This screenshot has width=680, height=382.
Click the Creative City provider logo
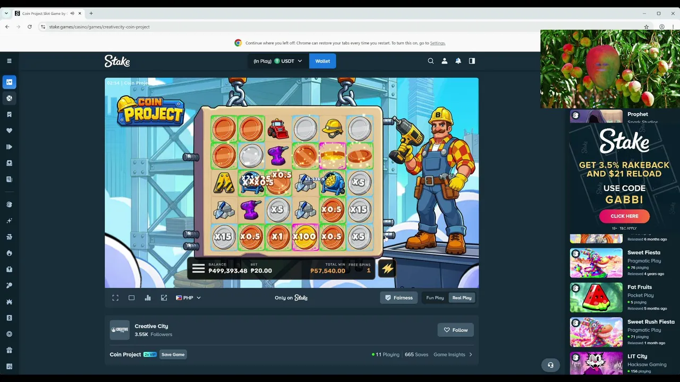click(120, 330)
